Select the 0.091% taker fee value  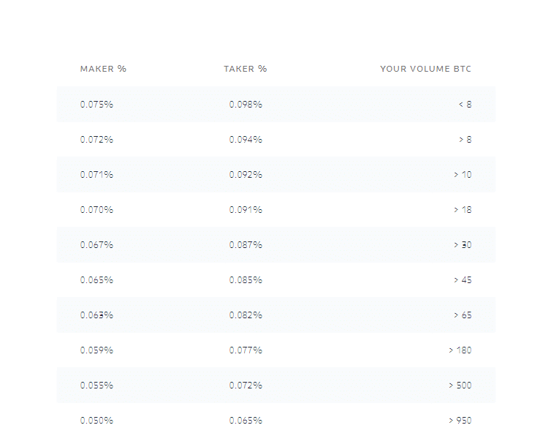(246, 210)
